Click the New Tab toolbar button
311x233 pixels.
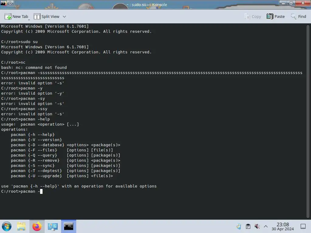[x=16, y=16]
